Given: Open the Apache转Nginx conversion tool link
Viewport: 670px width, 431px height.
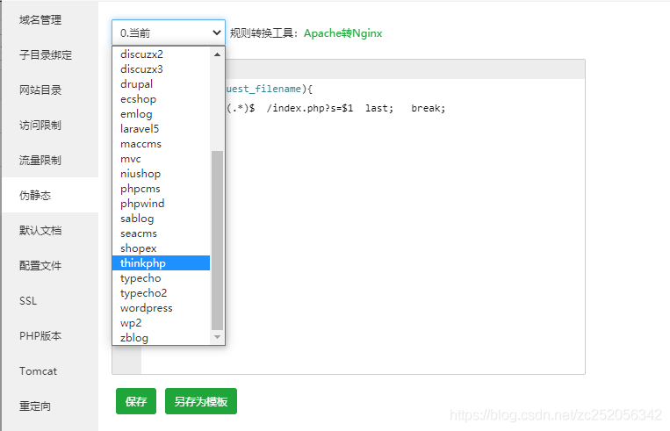Looking at the screenshot, I should tap(342, 33).
